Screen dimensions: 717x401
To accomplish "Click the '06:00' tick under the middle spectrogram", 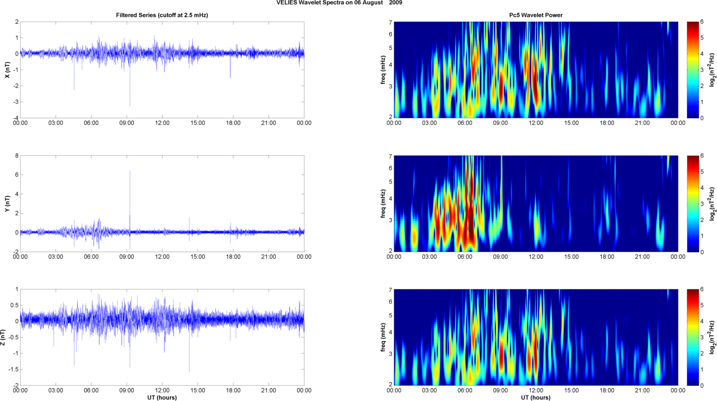I will [x=465, y=257].
